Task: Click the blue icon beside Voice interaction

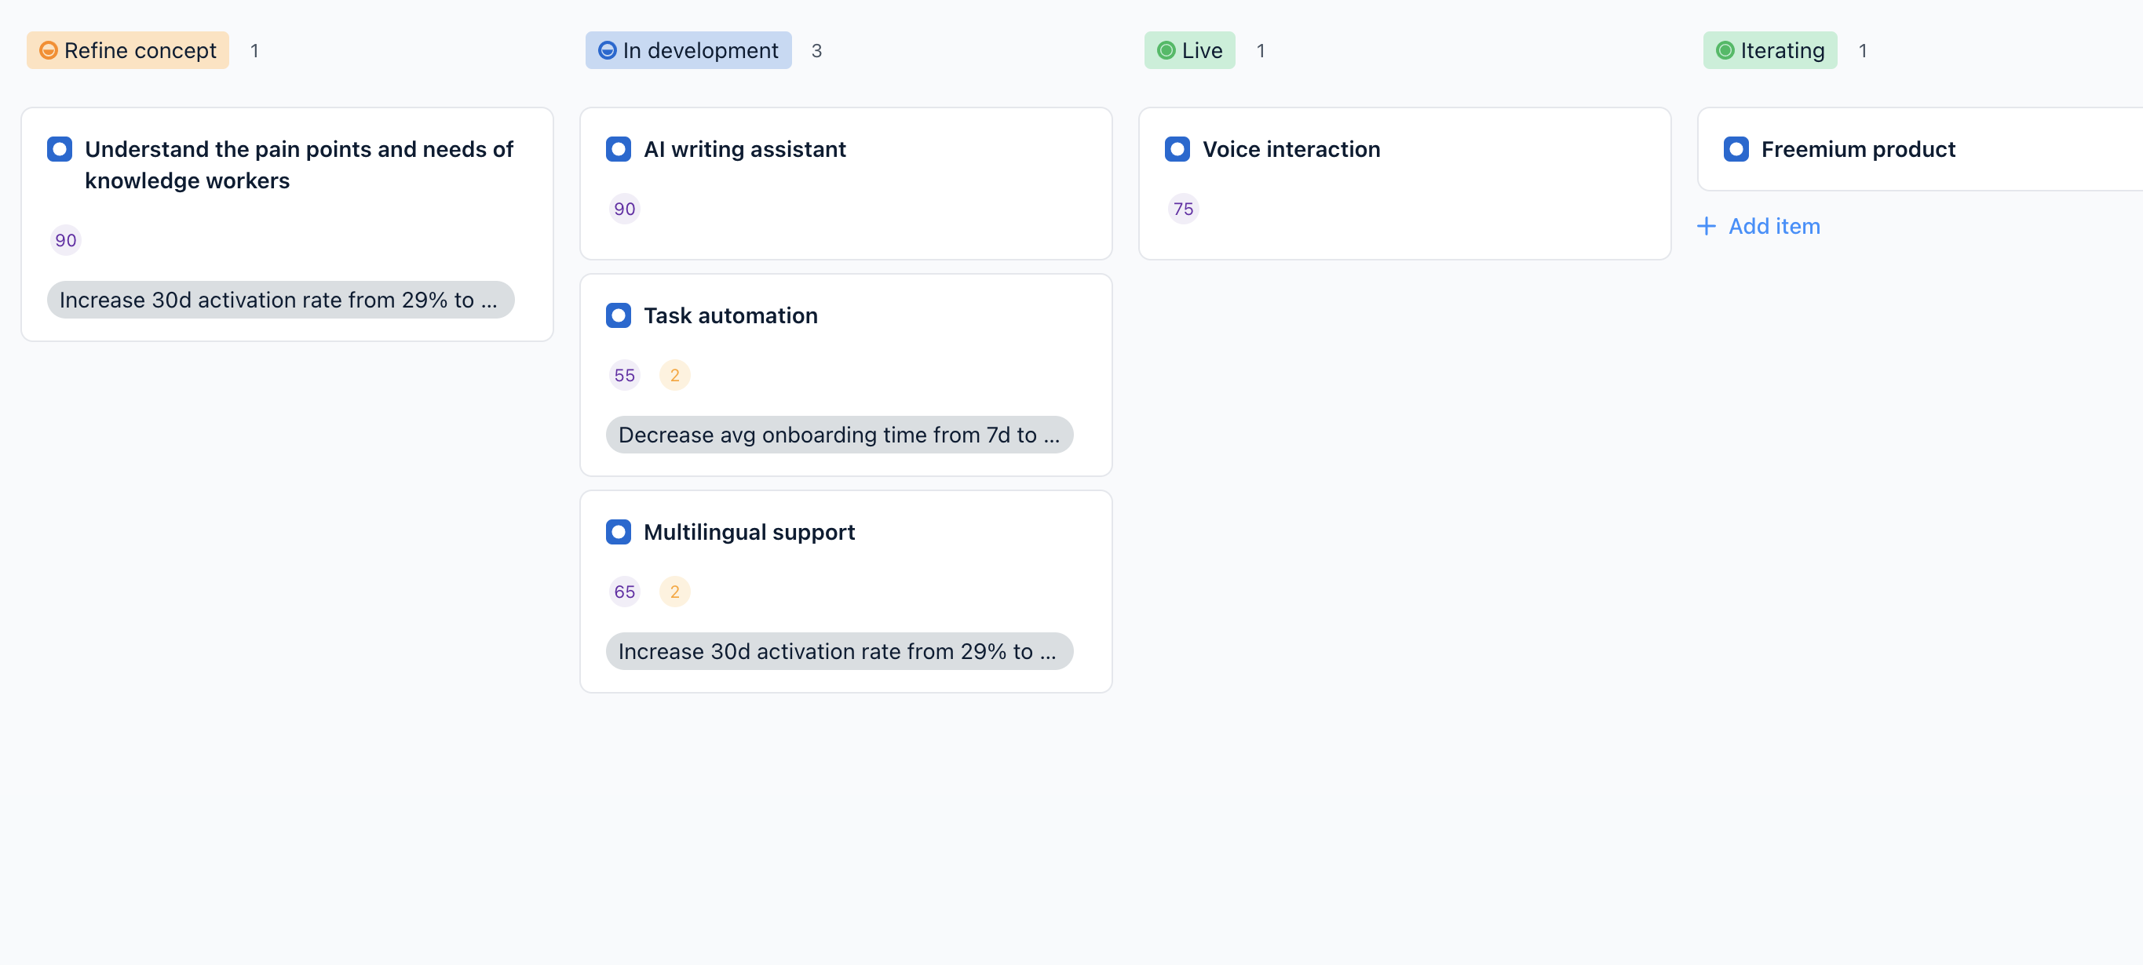Action: [1177, 150]
